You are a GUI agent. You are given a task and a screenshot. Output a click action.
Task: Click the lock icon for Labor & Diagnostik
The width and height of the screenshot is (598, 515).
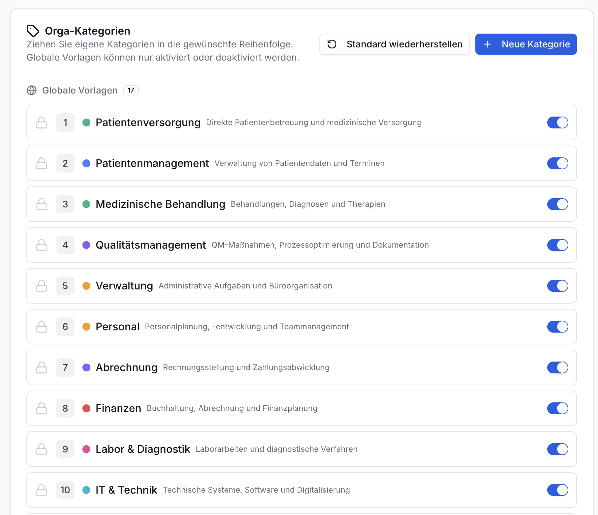[x=42, y=449]
